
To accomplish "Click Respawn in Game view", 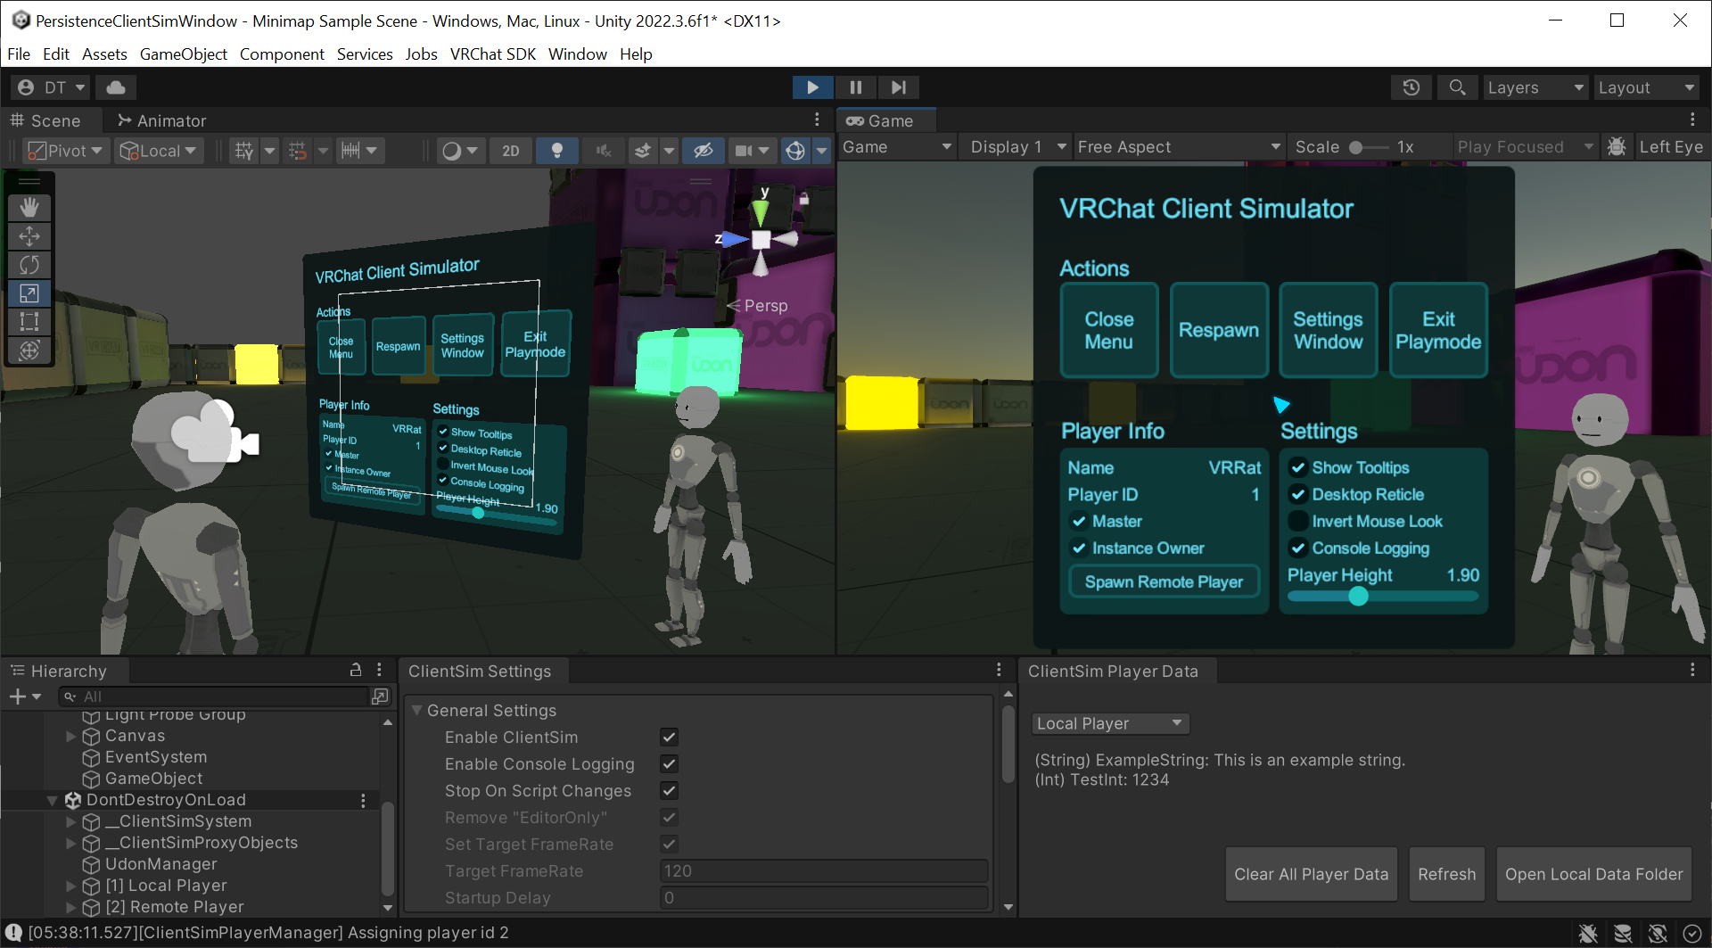I will (1219, 330).
